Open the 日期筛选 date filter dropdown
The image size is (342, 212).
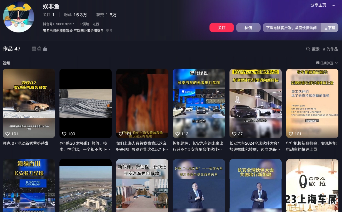coord(327,63)
